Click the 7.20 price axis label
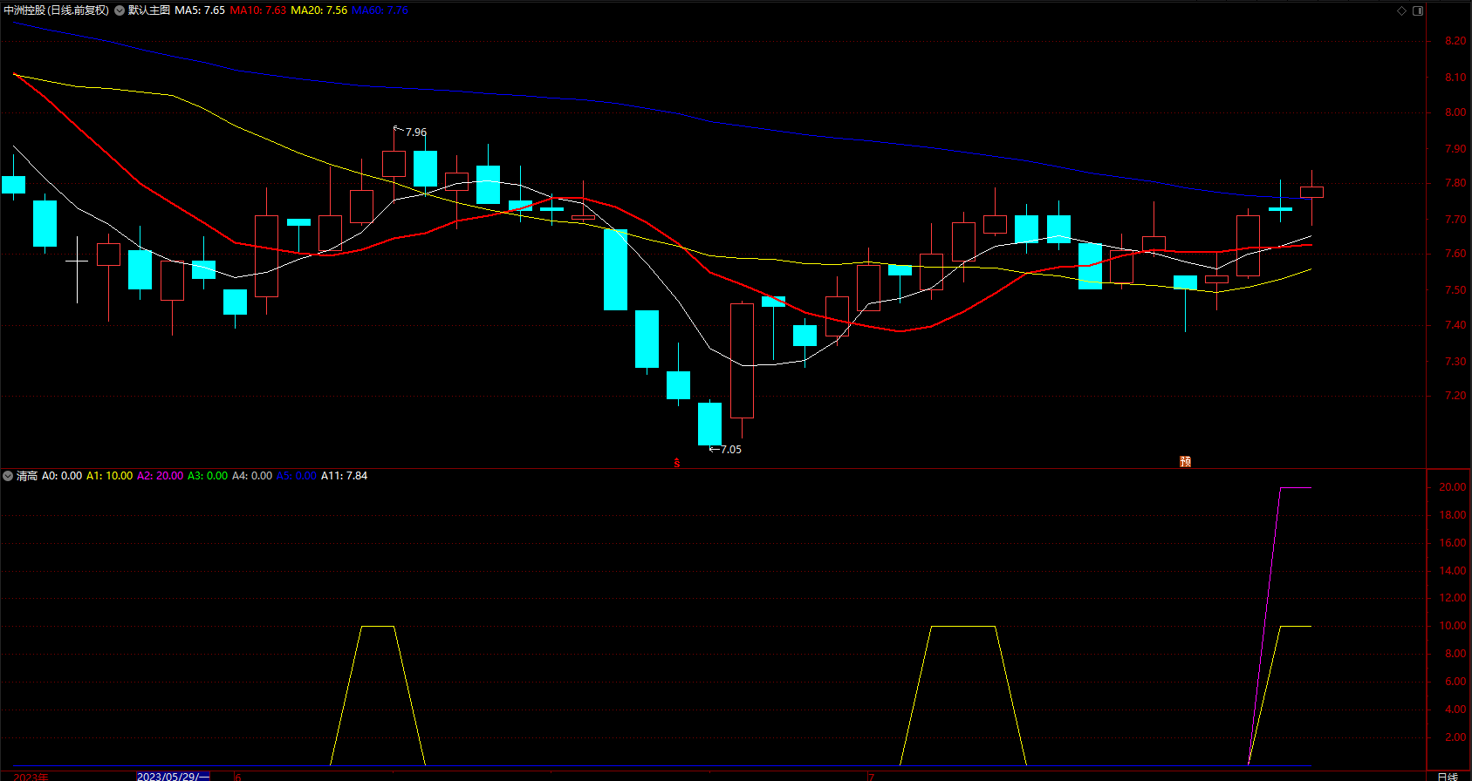Image resolution: width=1472 pixels, height=781 pixels. (1455, 396)
